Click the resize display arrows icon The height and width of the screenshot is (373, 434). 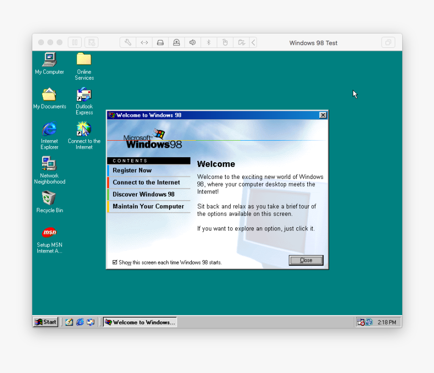point(144,42)
